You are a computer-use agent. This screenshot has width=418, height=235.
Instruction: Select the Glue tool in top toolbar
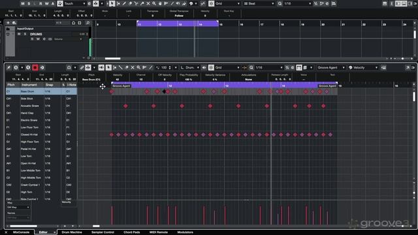coord(142,3)
